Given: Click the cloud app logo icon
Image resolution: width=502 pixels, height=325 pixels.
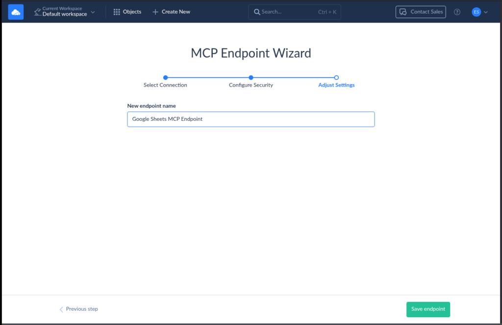Looking at the screenshot, I should [x=16, y=11].
